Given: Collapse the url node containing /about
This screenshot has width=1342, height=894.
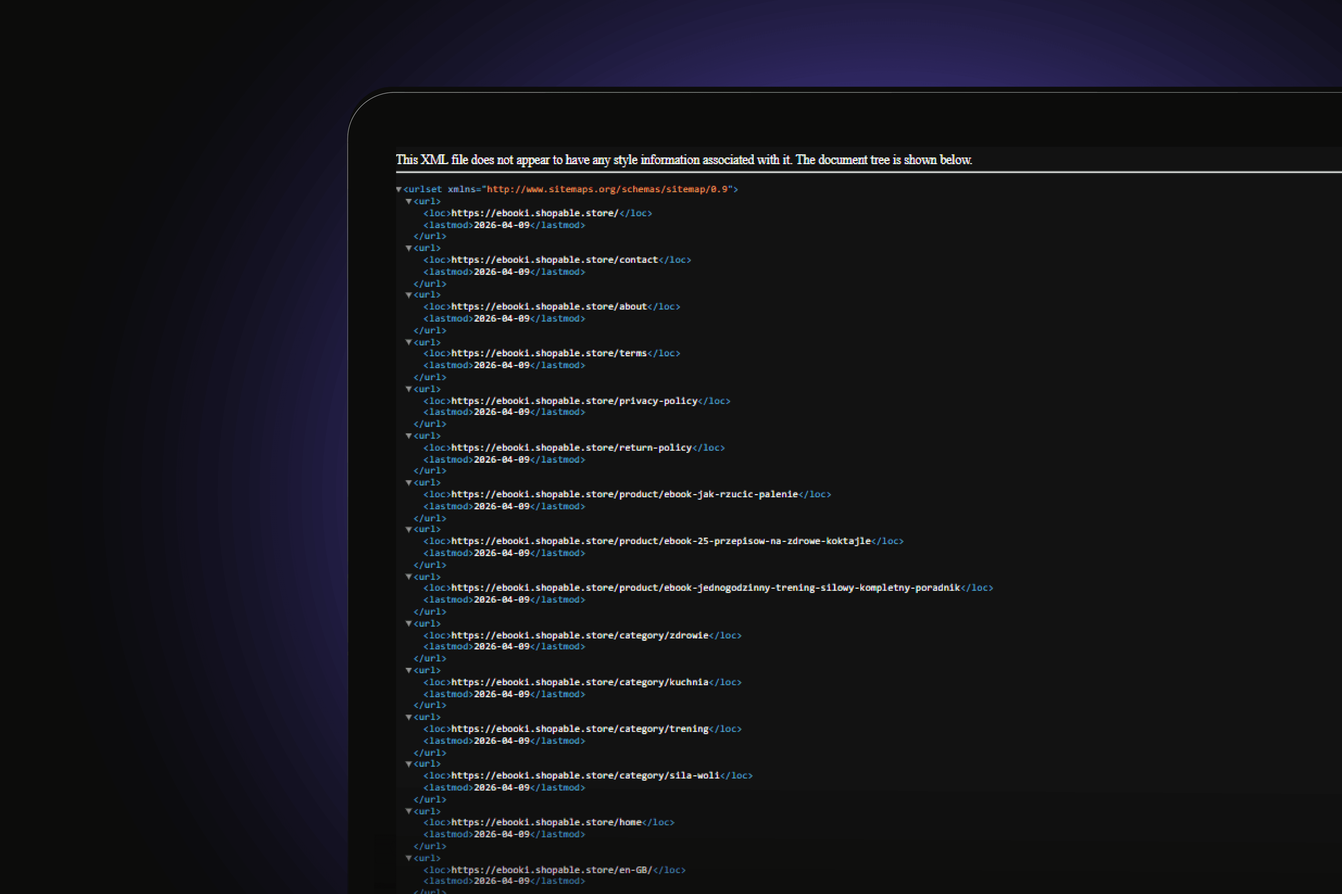Looking at the screenshot, I should [409, 295].
